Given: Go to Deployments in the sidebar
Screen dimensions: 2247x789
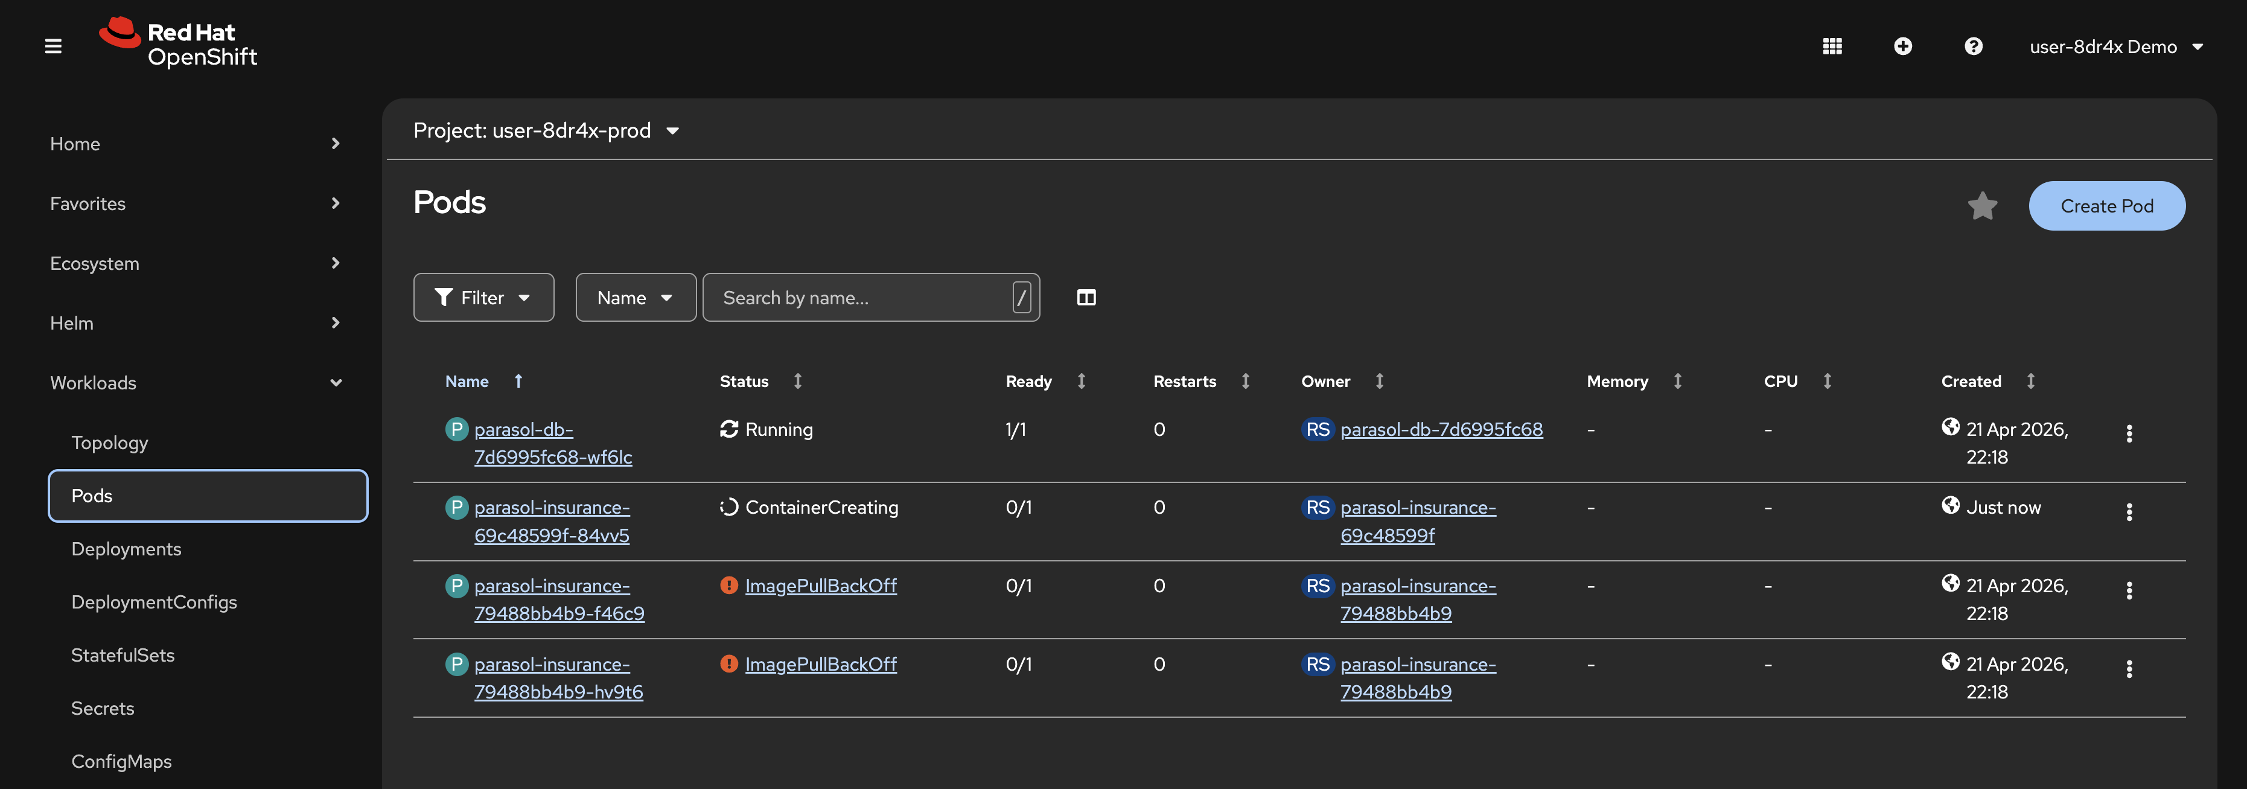Looking at the screenshot, I should pos(127,549).
